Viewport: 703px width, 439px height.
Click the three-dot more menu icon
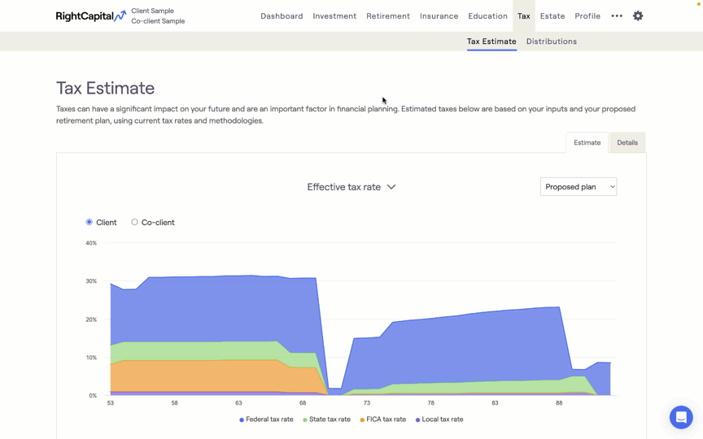[617, 15]
